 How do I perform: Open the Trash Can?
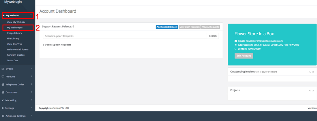(12, 60)
